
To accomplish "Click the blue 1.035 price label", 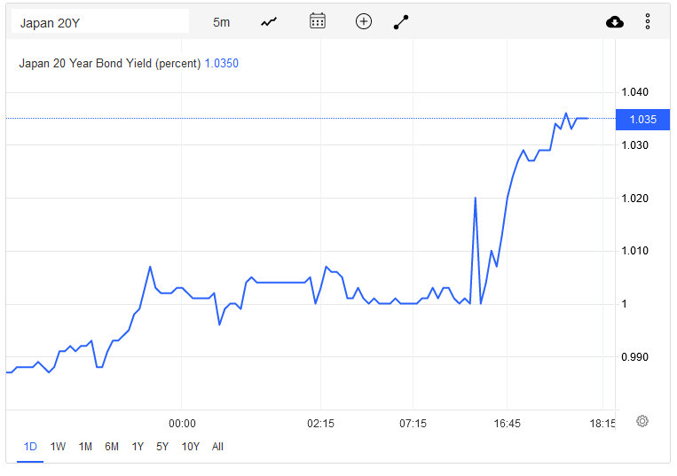I will coord(642,120).
